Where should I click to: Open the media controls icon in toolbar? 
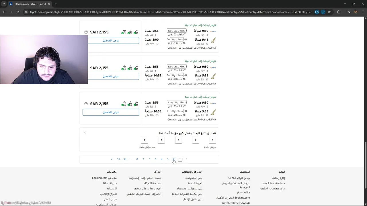(349, 12)
